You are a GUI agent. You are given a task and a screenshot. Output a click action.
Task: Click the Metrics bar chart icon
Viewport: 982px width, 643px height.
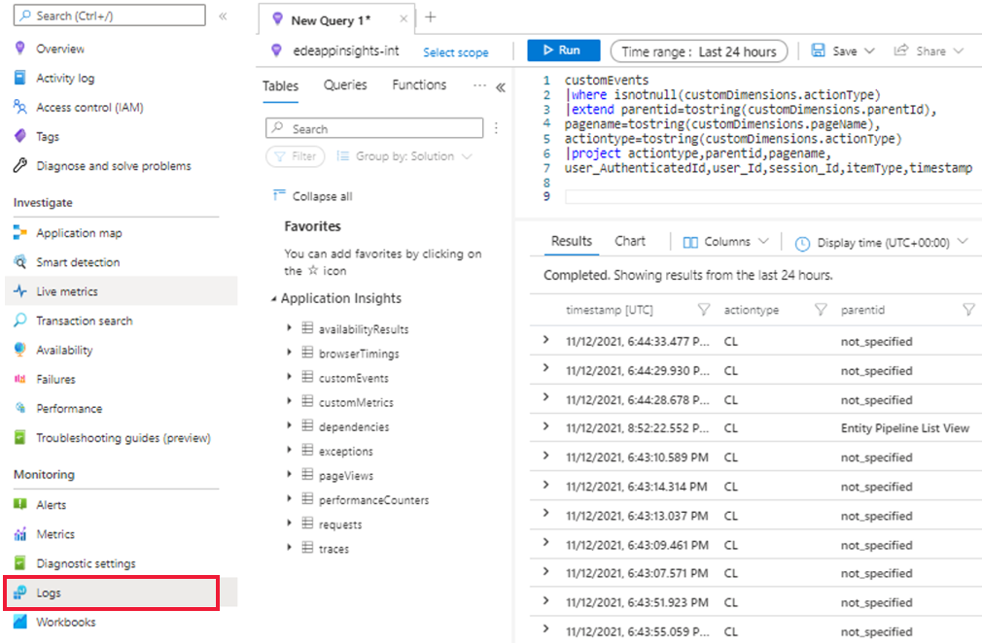(x=20, y=534)
